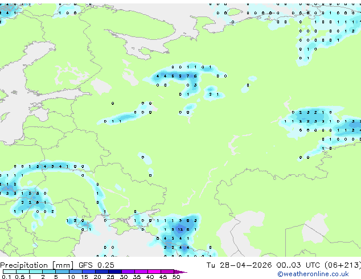Select the 5–10 mm legend color swatch
The height and width of the screenshot is (279, 361).
click(62, 272)
